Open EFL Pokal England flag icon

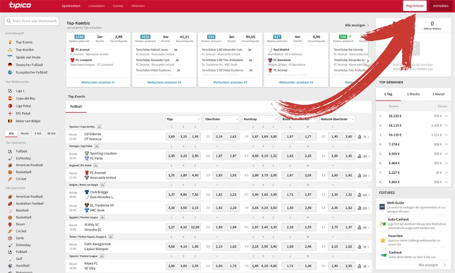[10, 114]
